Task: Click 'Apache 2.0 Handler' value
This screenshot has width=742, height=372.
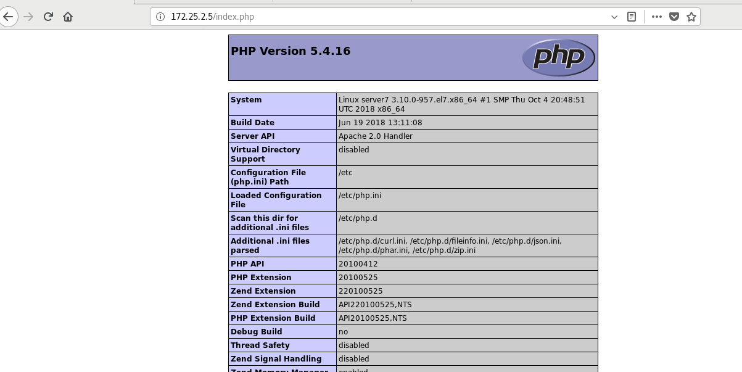Action: pyautogui.click(x=376, y=136)
